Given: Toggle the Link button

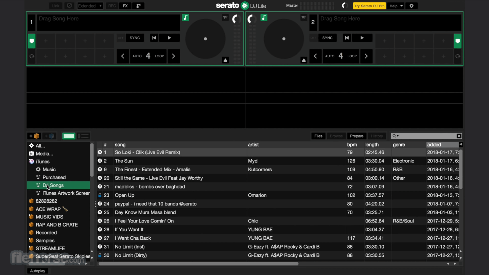Looking at the screenshot, I should (x=56, y=6).
